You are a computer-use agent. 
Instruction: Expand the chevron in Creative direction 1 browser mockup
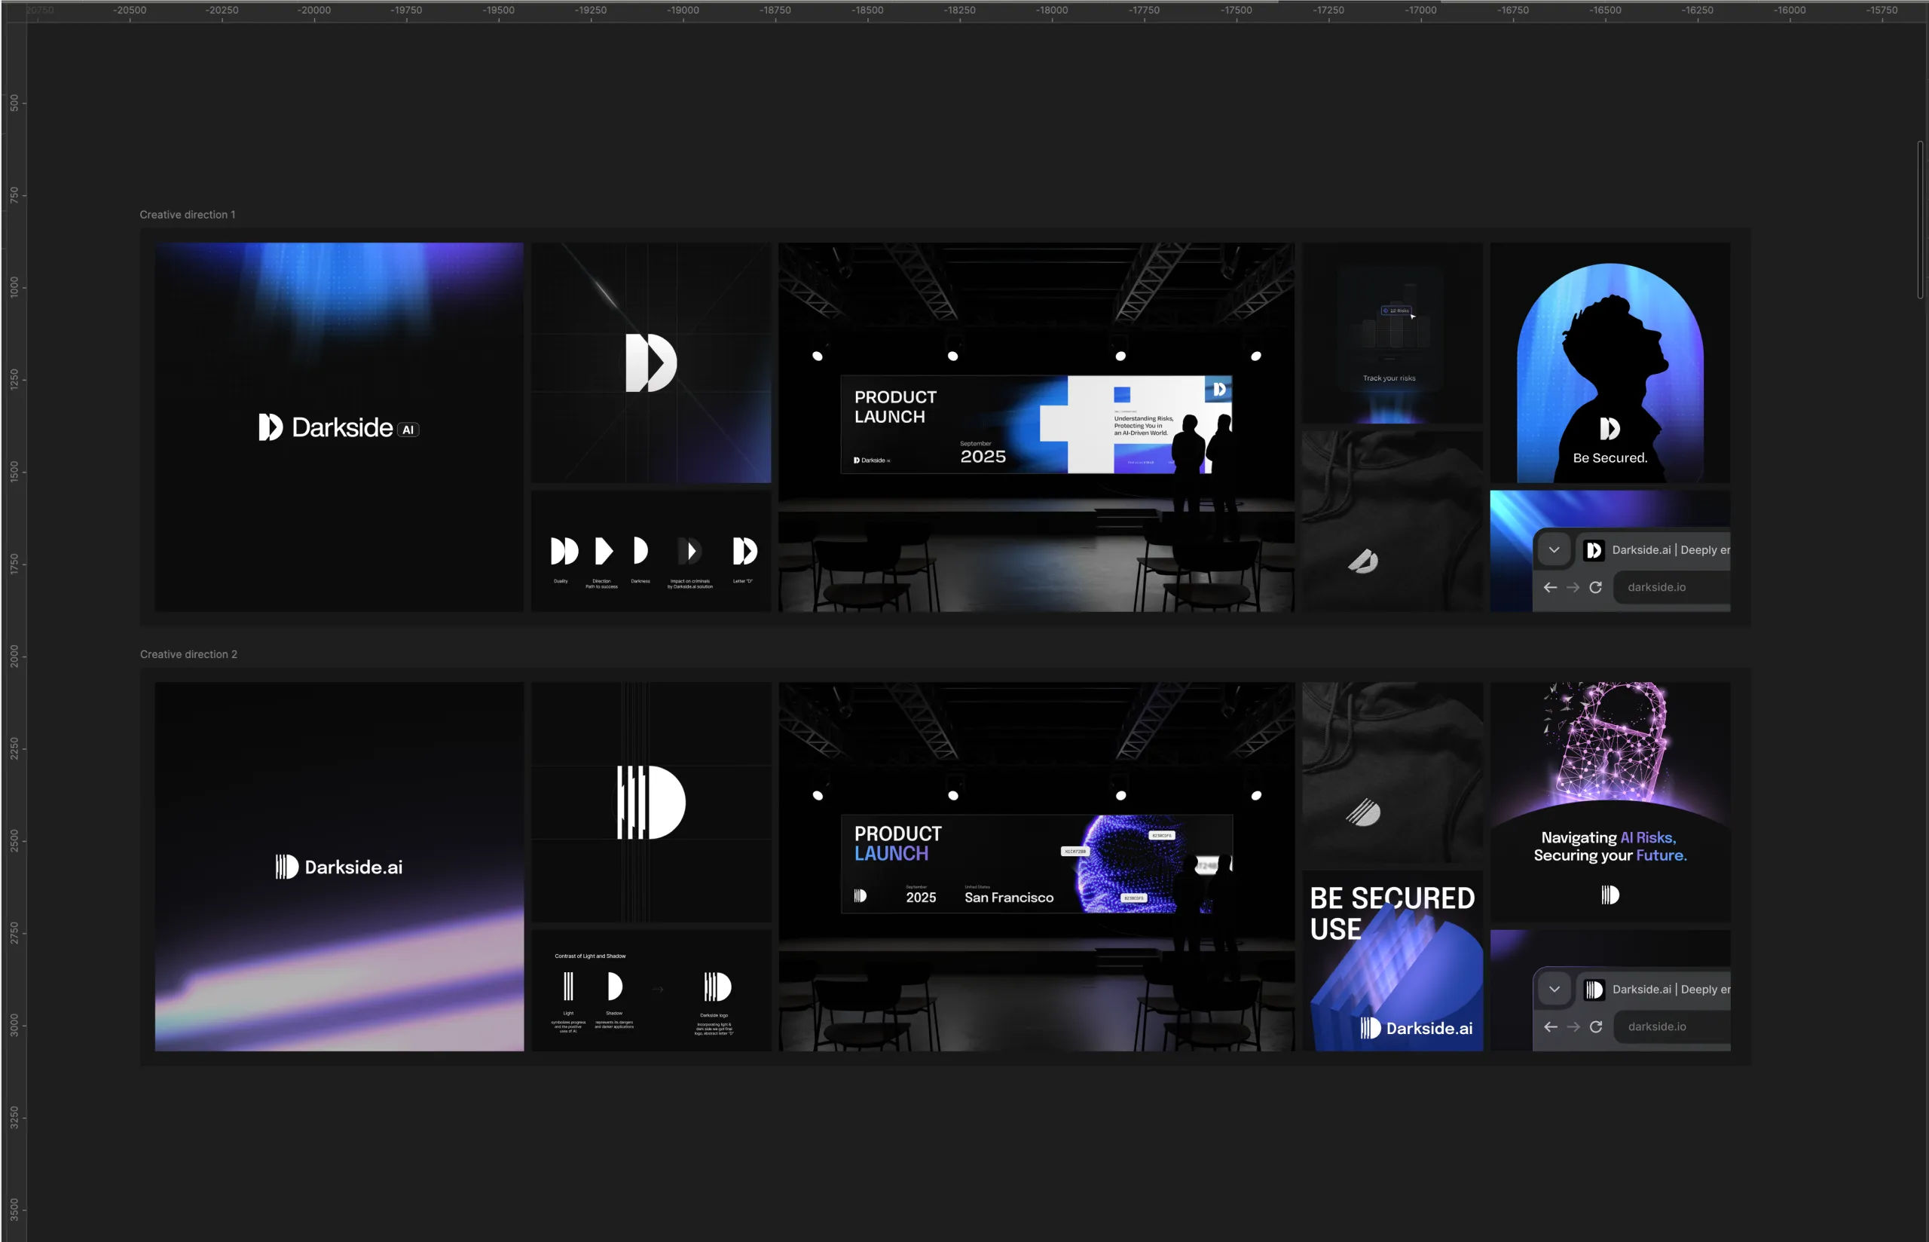pos(1553,550)
